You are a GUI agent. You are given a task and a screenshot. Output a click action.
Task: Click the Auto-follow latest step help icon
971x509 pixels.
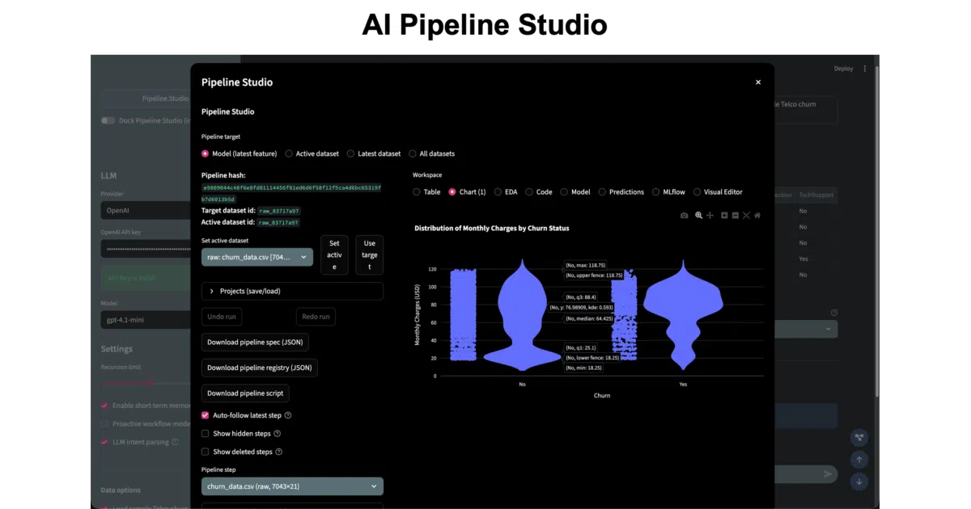(x=288, y=415)
